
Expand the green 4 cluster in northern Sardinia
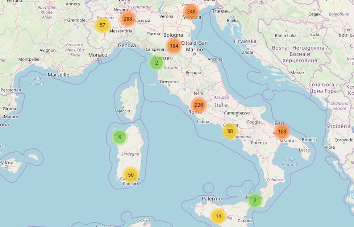[x=119, y=137]
